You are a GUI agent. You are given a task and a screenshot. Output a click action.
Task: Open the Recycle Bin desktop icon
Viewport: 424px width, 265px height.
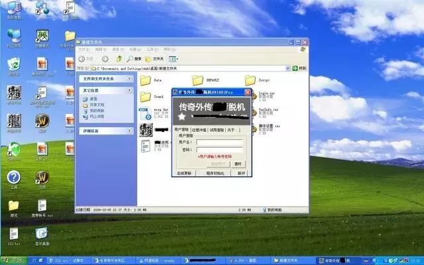click(14, 66)
